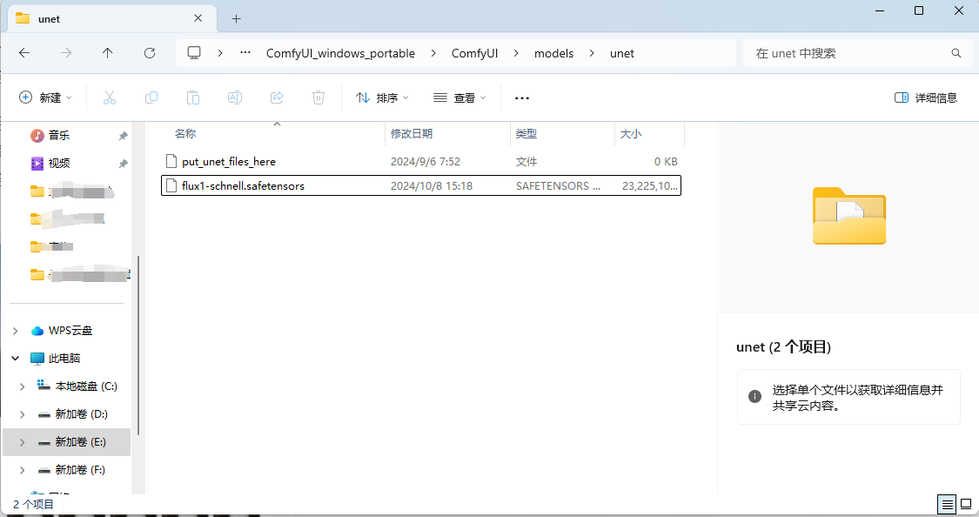The image size is (979, 517).
Task: Expand 此电脑 in the sidebar
Action: (15, 358)
